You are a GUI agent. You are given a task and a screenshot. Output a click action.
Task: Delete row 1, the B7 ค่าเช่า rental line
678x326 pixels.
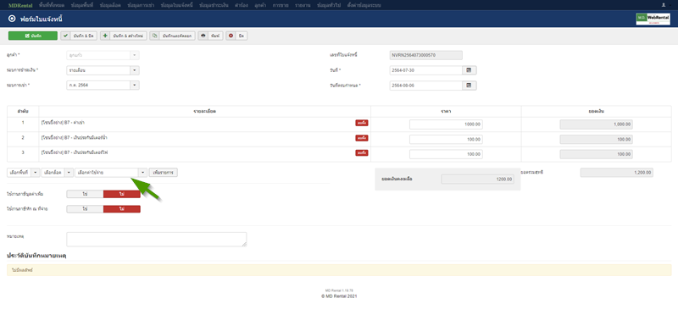point(362,123)
